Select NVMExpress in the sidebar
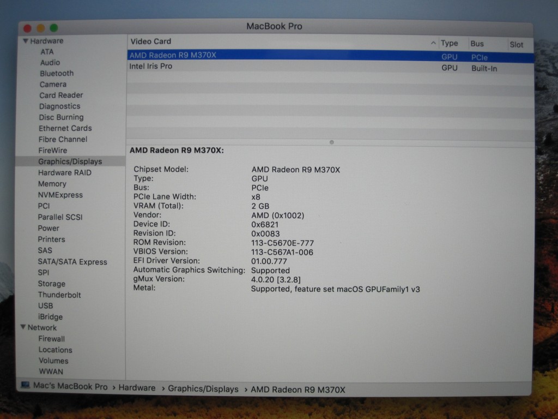The width and height of the screenshot is (558, 419). point(60,195)
